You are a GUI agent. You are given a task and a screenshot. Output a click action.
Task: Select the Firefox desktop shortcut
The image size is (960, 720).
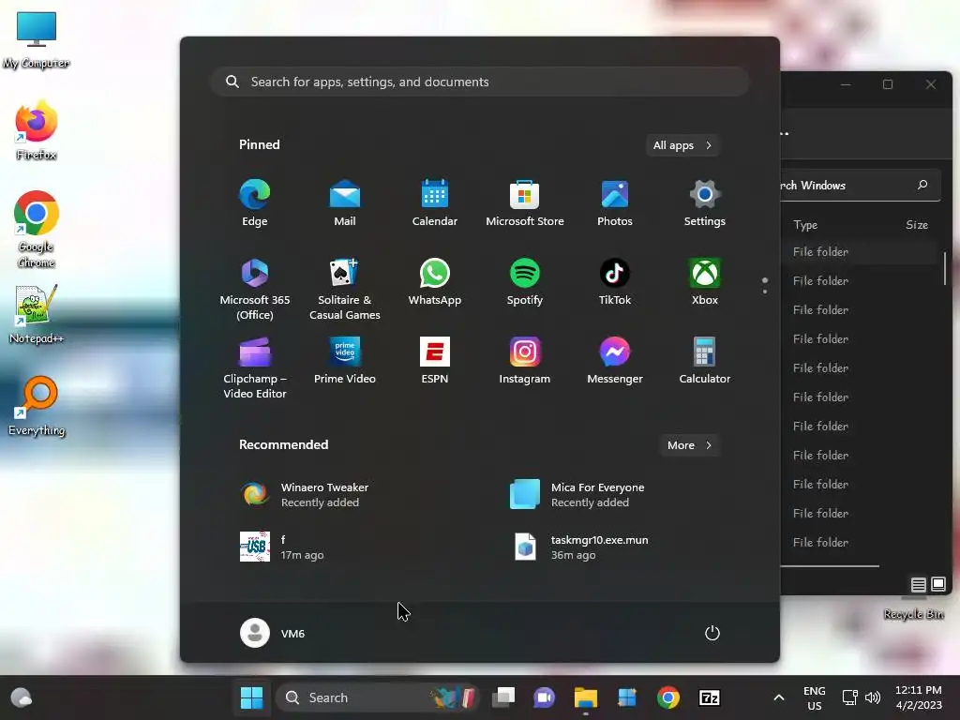point(37,131)
